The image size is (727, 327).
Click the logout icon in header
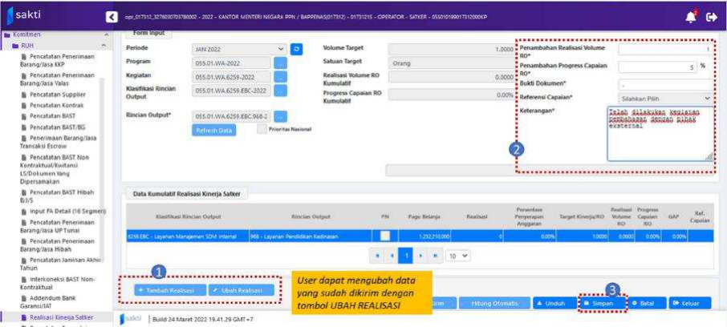click(x=710, y=15)
